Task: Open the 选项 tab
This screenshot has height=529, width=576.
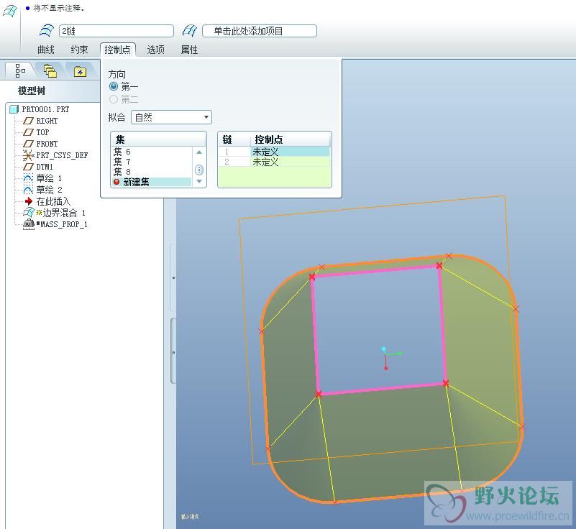Action: click(x=156, y=50)
